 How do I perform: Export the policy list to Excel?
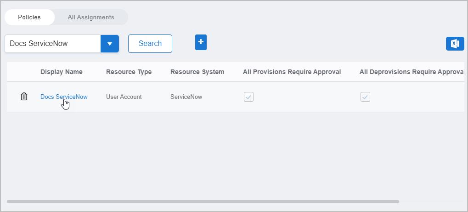[x=455, y=44]
